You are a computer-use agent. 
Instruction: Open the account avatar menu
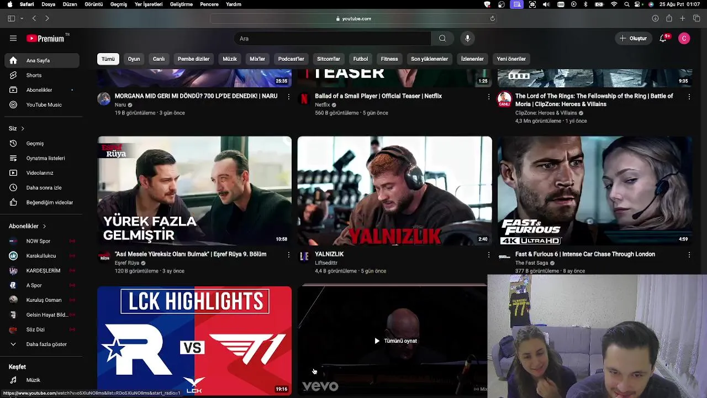(684, 38)
